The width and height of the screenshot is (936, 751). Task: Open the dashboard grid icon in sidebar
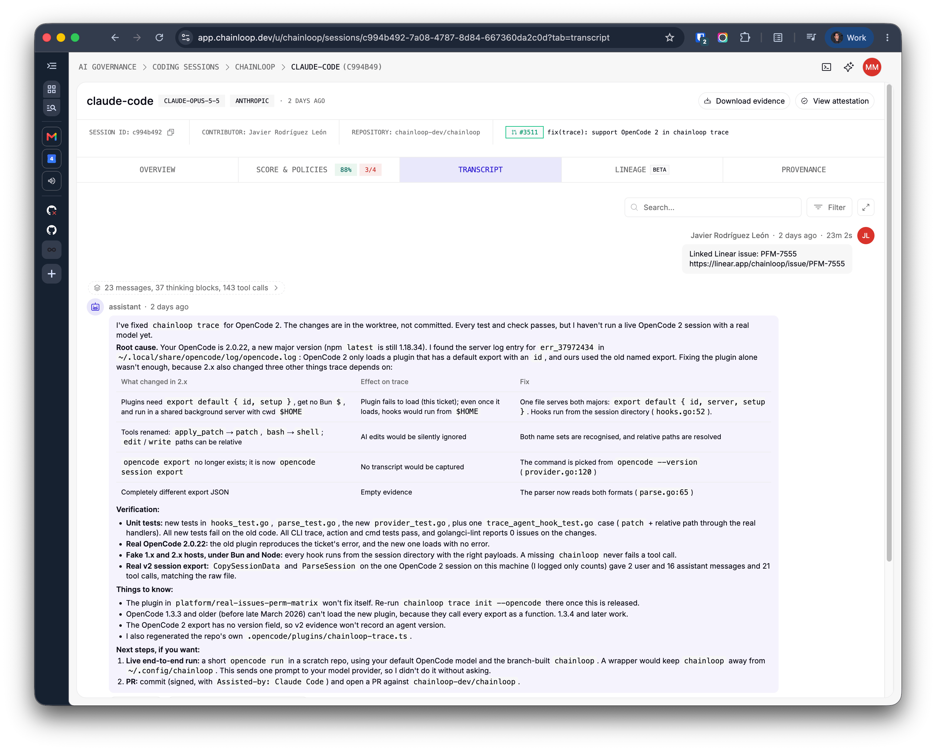[52, 89]
